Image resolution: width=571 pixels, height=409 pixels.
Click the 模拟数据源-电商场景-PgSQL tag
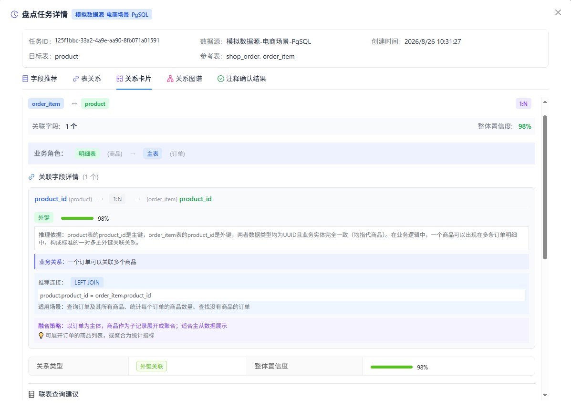pos(112,15)
